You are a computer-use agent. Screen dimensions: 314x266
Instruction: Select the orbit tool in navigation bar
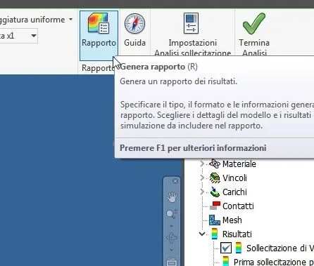coord(172,237)
